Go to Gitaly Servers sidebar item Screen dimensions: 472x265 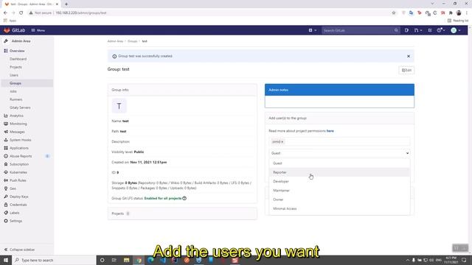click(x=20, y=107)
